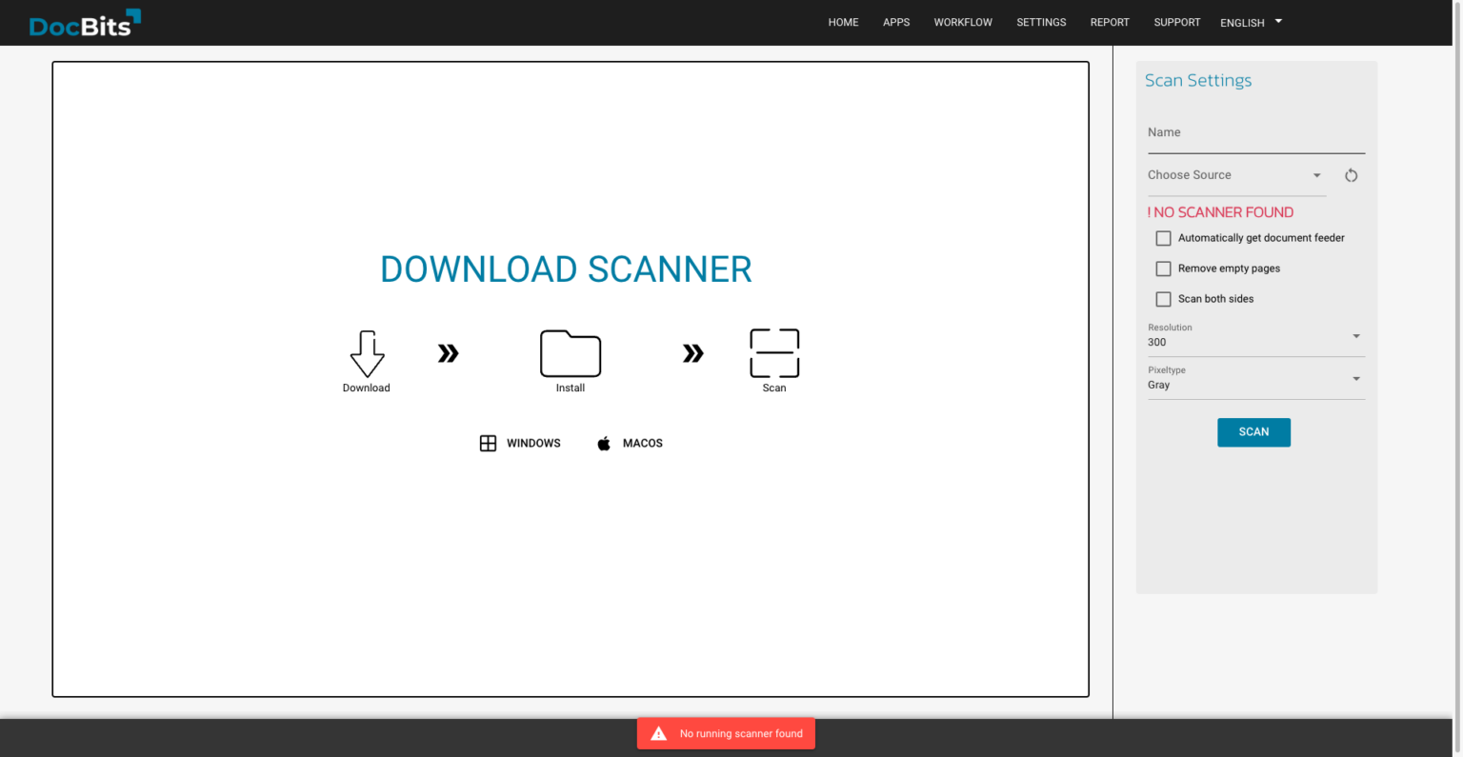Change the Pixeltype from Gray

pos(1255,379)
